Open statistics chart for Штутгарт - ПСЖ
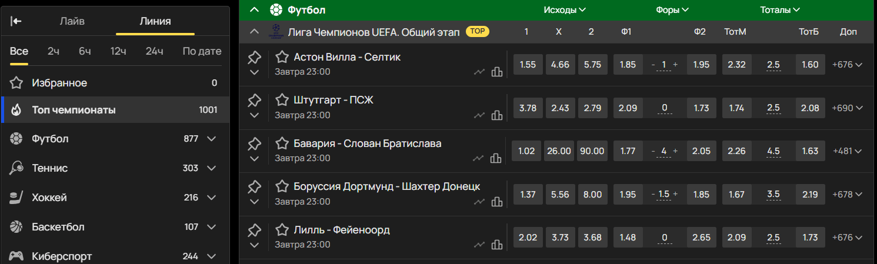 [497, 115]
